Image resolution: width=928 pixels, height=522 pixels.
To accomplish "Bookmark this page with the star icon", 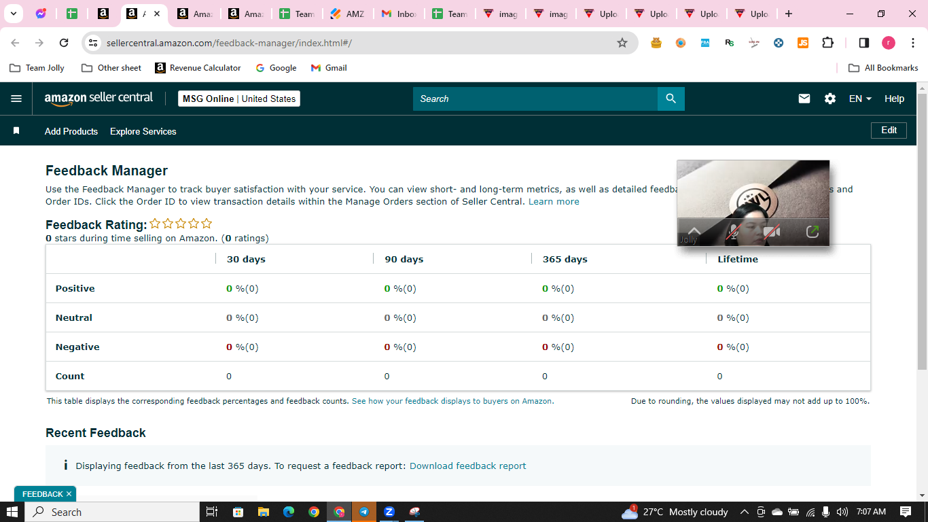I will (x=622, y=43).
